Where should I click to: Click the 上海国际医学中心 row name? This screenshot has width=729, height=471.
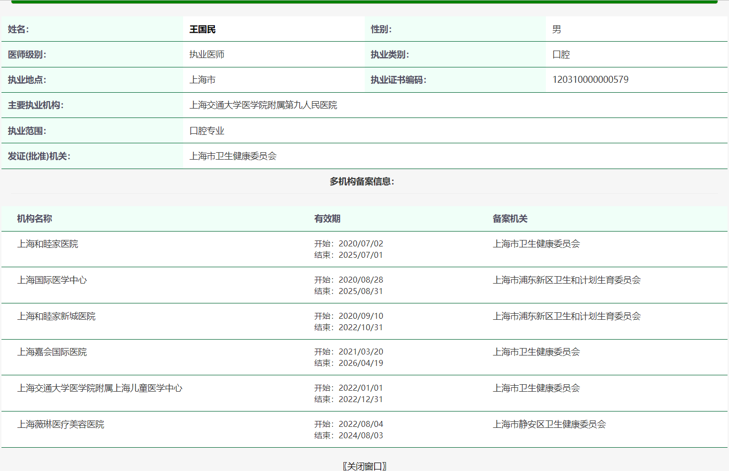(52, 280)
